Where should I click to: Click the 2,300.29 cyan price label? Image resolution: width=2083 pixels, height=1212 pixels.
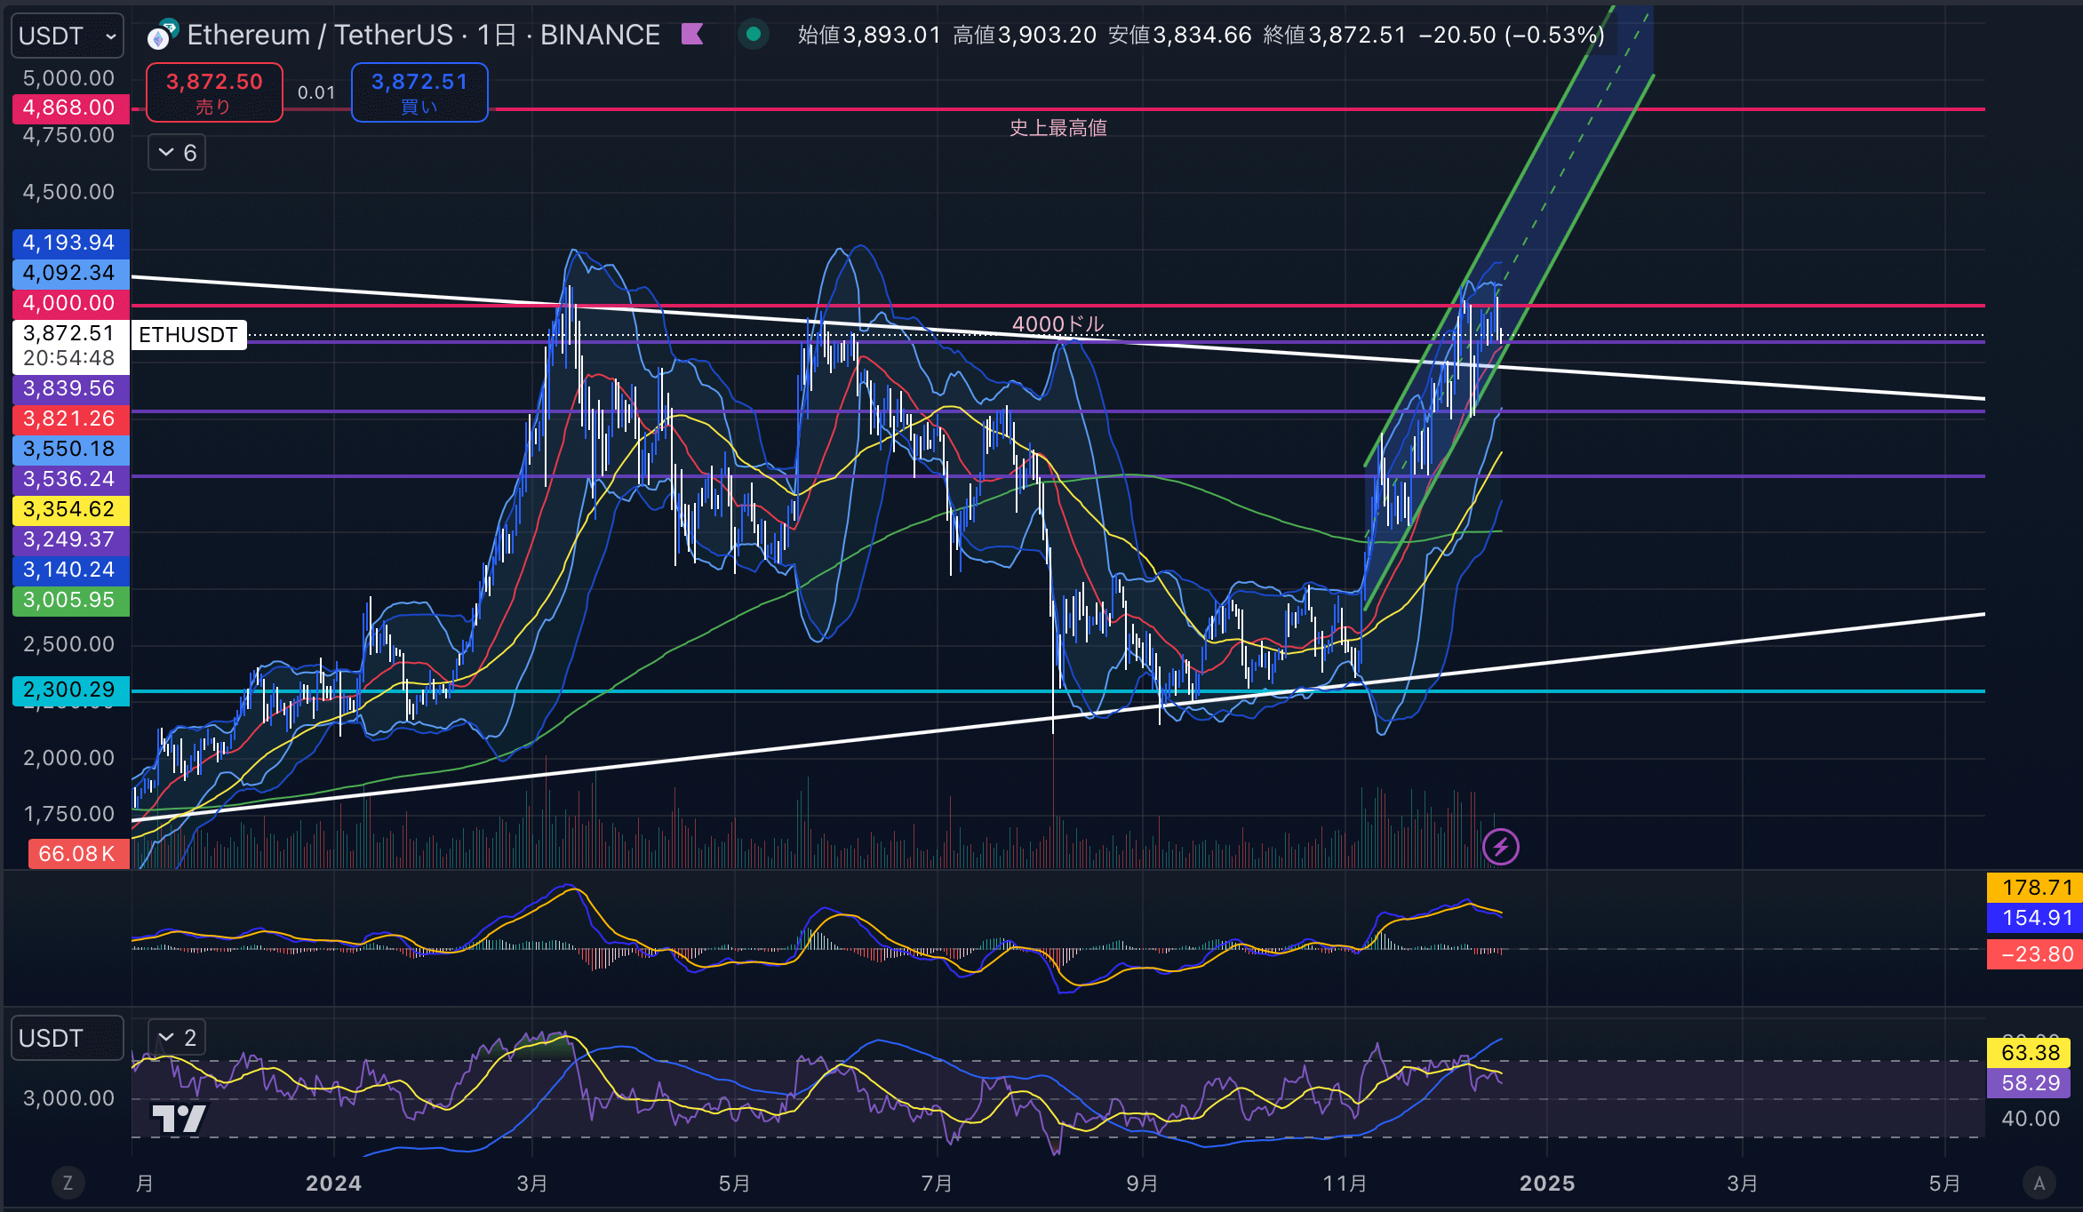tap(70, 690)
